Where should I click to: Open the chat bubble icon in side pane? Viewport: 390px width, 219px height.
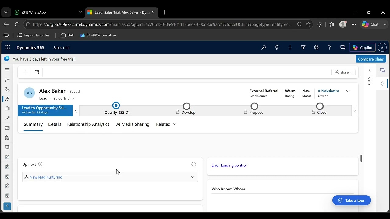(x=382, y=70)
